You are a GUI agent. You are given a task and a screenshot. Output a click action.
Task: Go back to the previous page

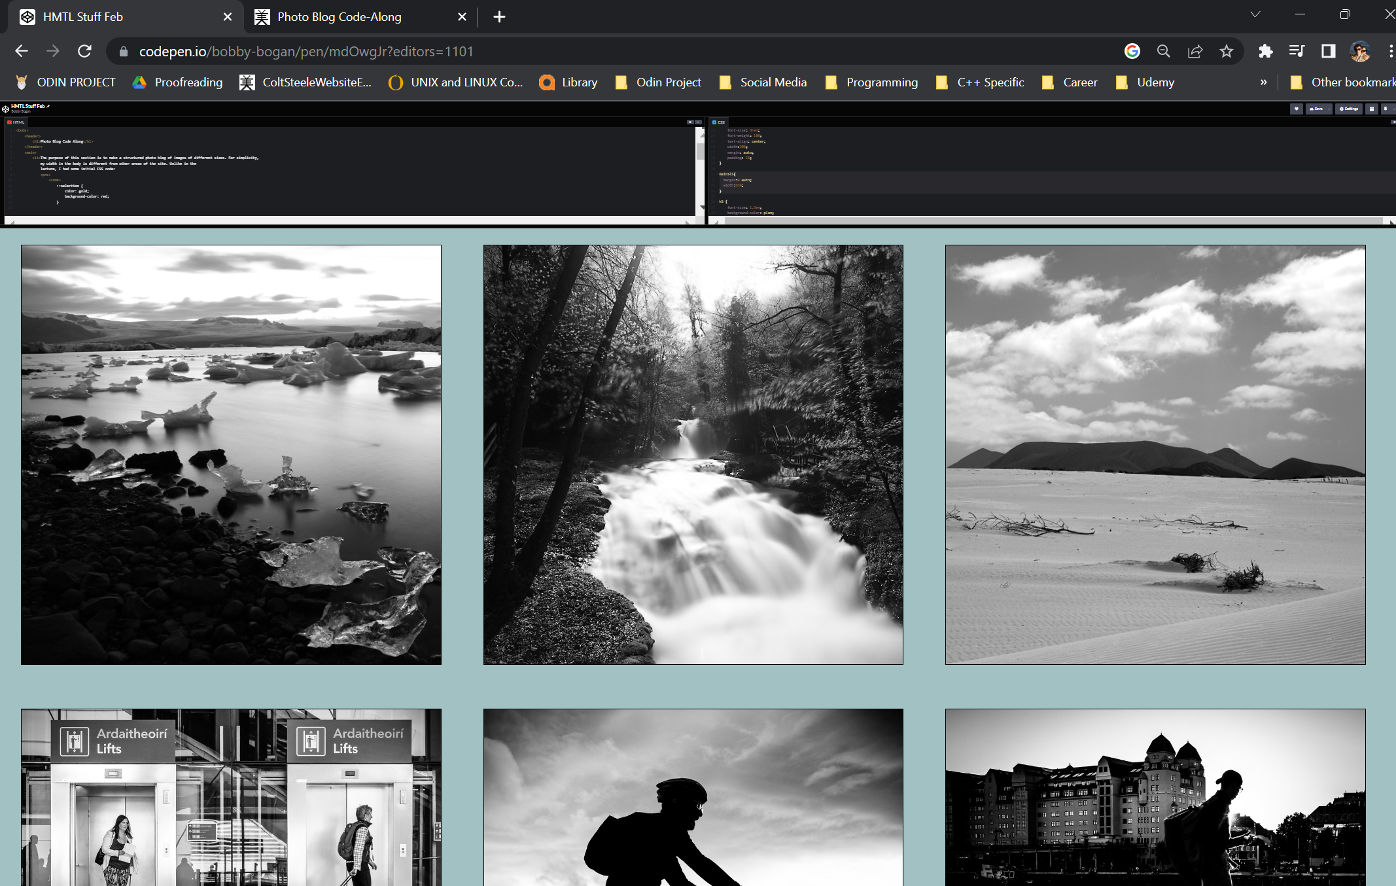pos(22,51)
